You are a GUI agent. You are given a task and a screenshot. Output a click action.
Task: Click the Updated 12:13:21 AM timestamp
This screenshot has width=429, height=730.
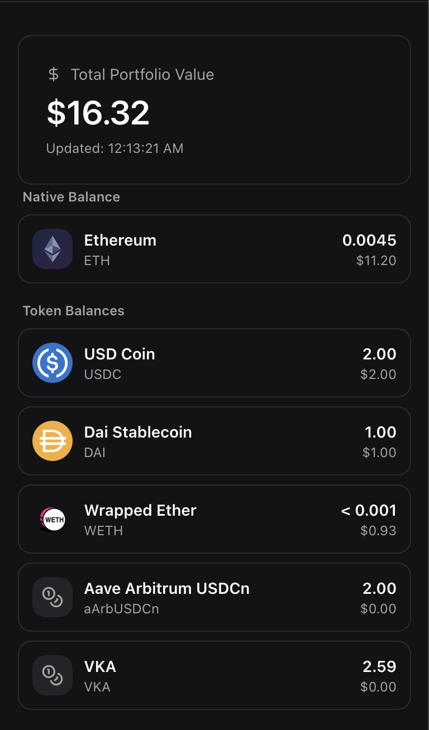coord(115,148)
